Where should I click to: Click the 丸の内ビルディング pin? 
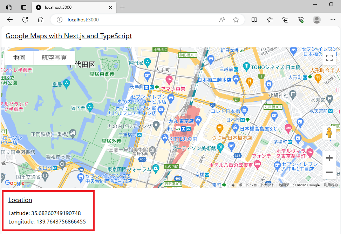point(156,126)
